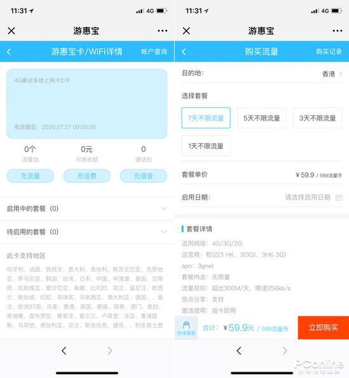
Task: Open the three-dots menu on the card details screen
Action: pyautogui.click(x=162, y=31)
